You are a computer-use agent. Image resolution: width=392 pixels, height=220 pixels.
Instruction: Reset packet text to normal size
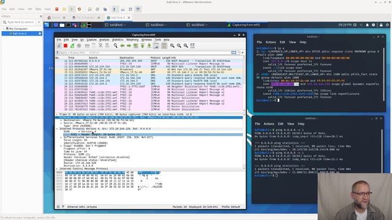coord(186,46)
